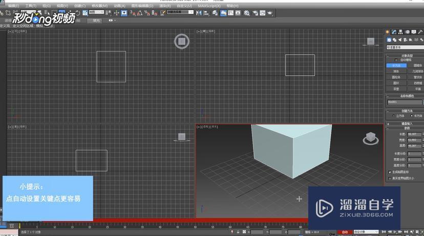The height and width of the screenshot is (236, 424).
Task: Select the Shapes category icon
Action: tap(394, 40)
